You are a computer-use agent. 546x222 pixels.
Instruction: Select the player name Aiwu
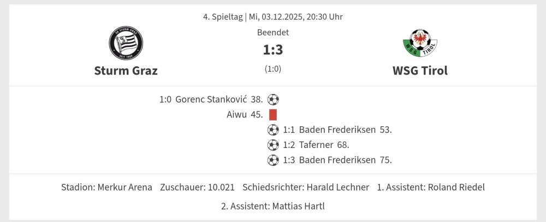tap(237, 115)
